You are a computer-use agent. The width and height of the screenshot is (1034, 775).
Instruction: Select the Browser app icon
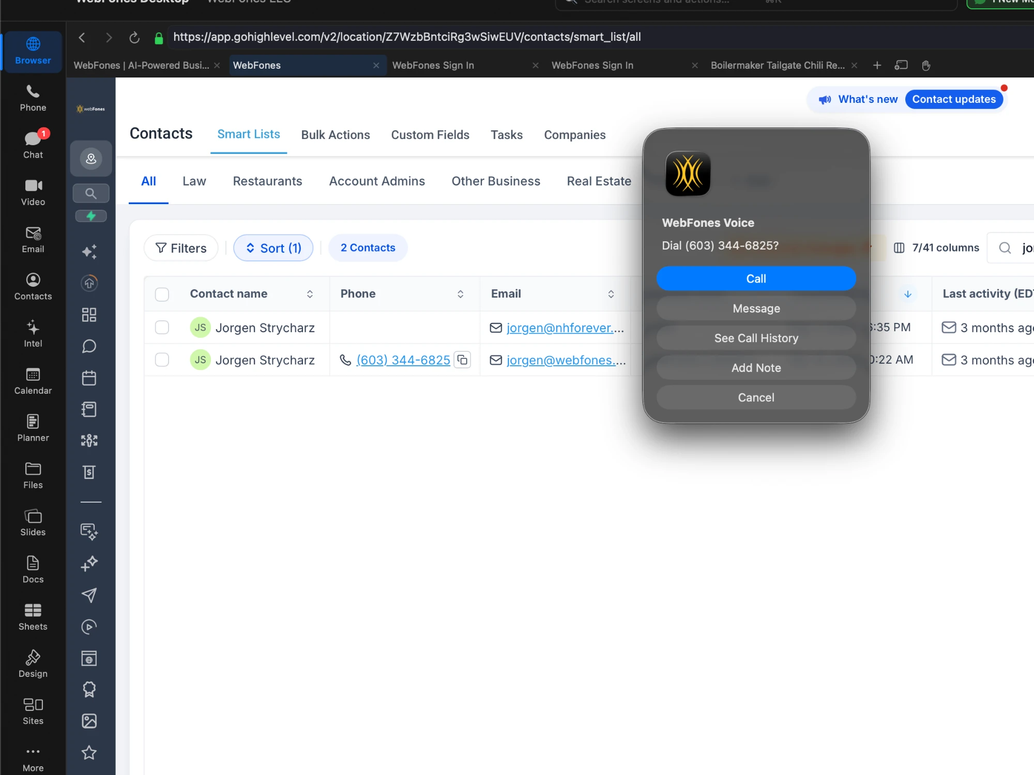33,51
